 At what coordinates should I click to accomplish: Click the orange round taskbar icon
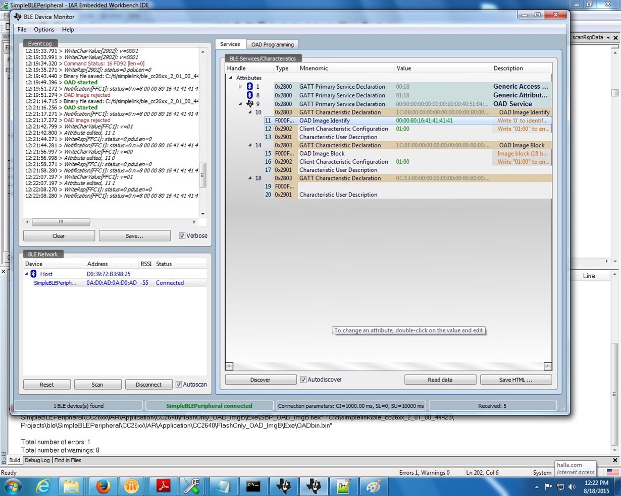click(132, 486)
